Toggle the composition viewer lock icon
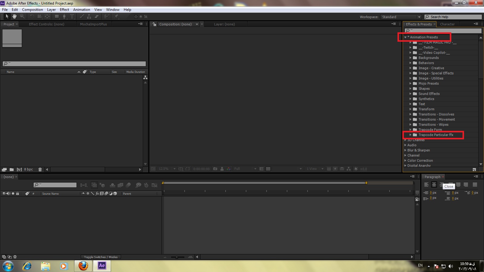The height and width of the screenshot is (272, 484). [154, 24]
